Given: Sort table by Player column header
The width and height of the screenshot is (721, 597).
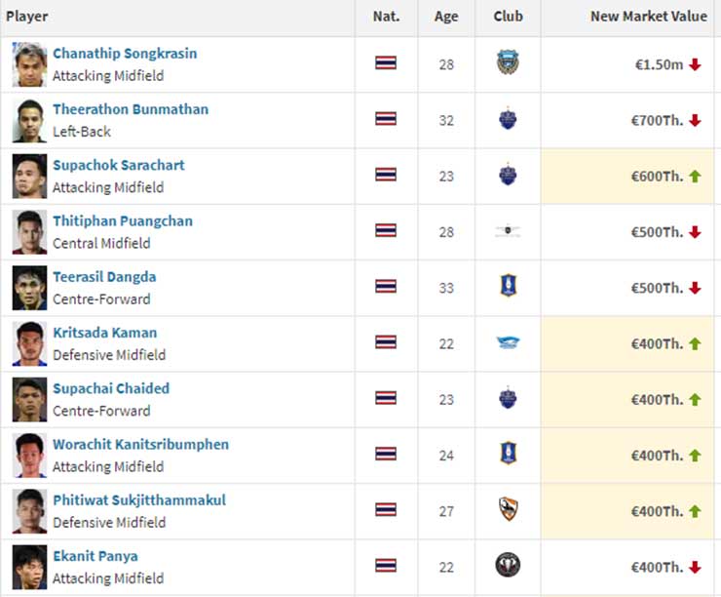Looking at the screenshot, I should [27, 17].
